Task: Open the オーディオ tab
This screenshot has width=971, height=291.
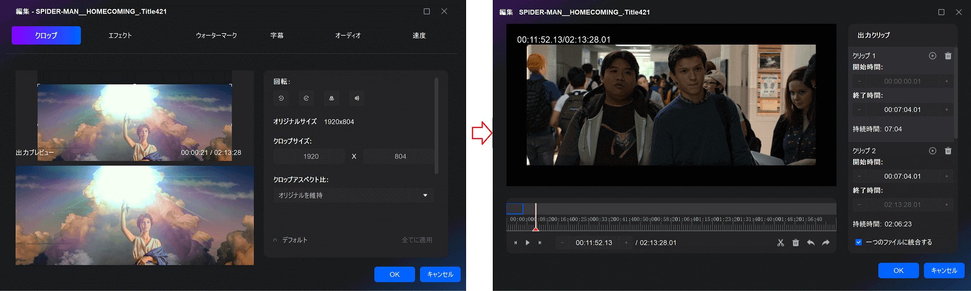Action: (x=348, y=35)
